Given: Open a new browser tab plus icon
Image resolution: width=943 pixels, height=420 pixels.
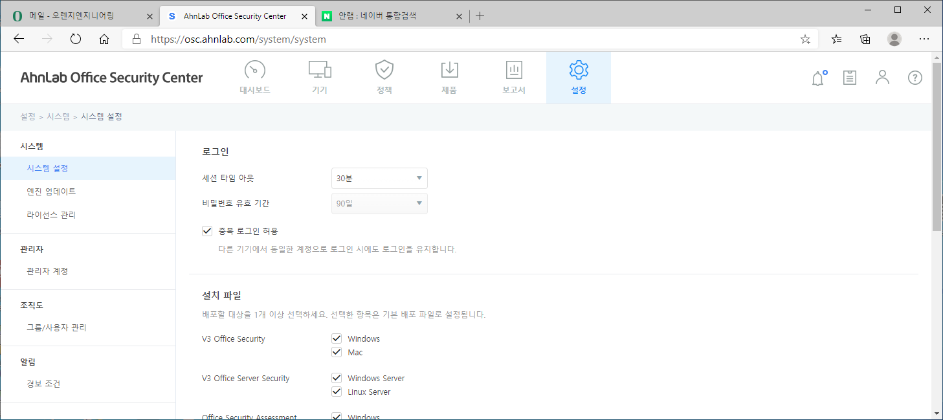Looking at the screenshot, I should click(x=480, y=16).
